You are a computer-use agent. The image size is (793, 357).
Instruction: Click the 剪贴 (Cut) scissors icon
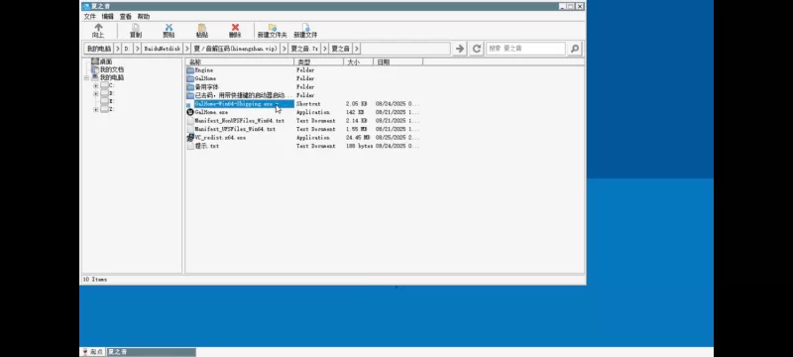tap(169, 28)
